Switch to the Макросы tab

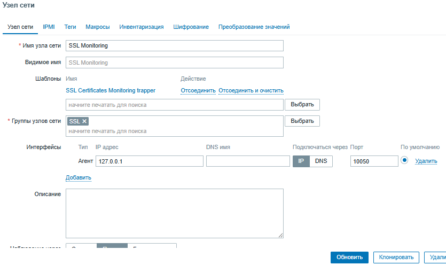pyautogui.click(x=98, y=27)
